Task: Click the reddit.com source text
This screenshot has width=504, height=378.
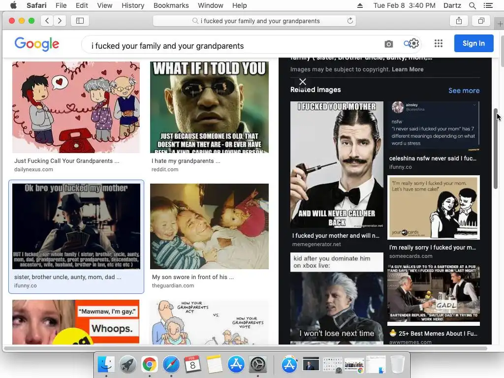Action: click(165, 169)
